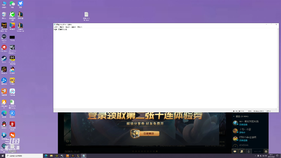
Task: Open the chat bubble icon in League client
Action: [x=235, y=152]
